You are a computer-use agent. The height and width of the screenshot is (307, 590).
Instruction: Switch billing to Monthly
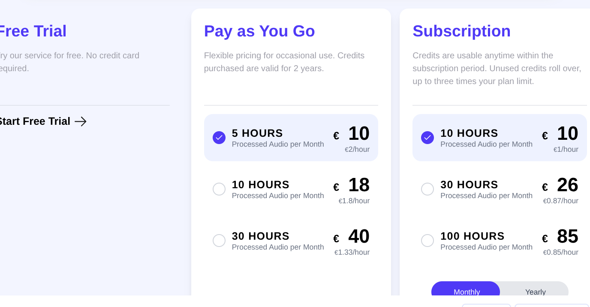click(466, 292)
